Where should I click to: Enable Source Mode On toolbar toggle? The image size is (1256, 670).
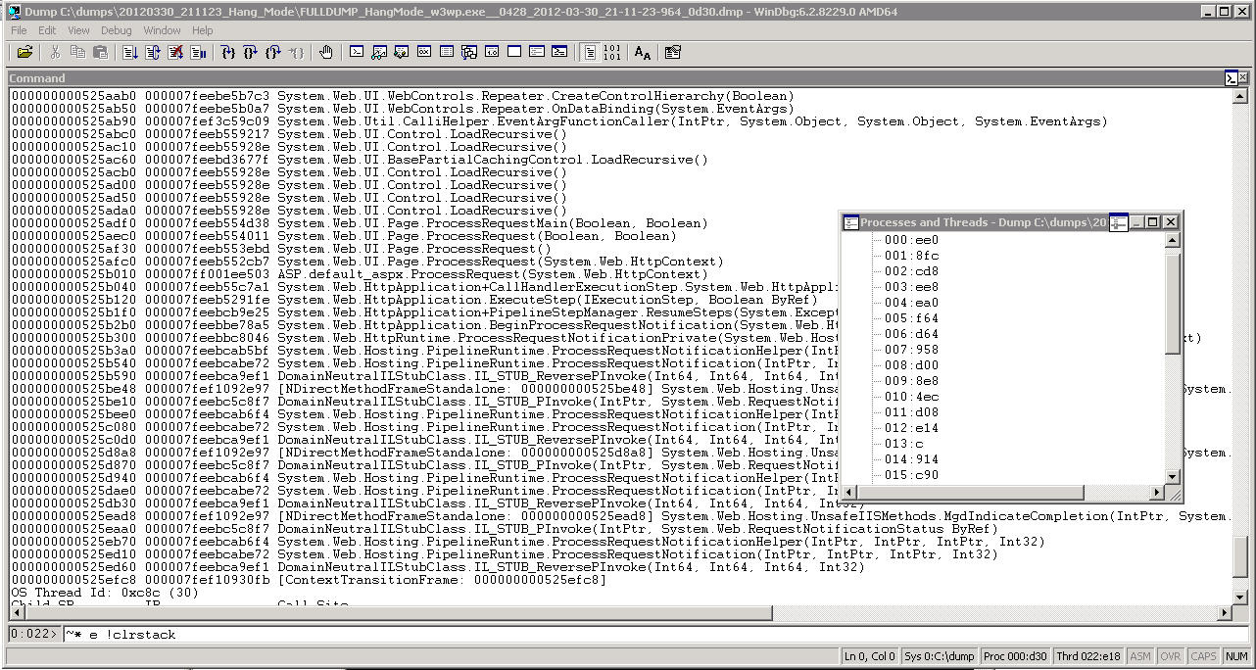point(590,52)
